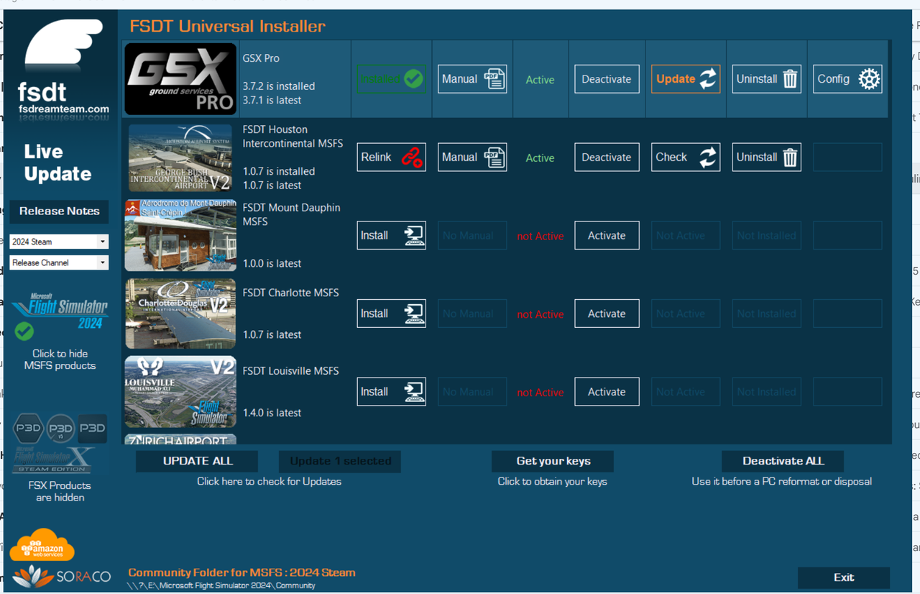The width and height of the screenshot is (920, 594).
Task: Click the Soraco logo
Action: tap(62, 576)
